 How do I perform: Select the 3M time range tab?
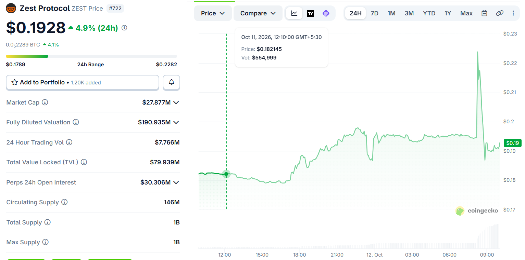[x=409, y=13]
